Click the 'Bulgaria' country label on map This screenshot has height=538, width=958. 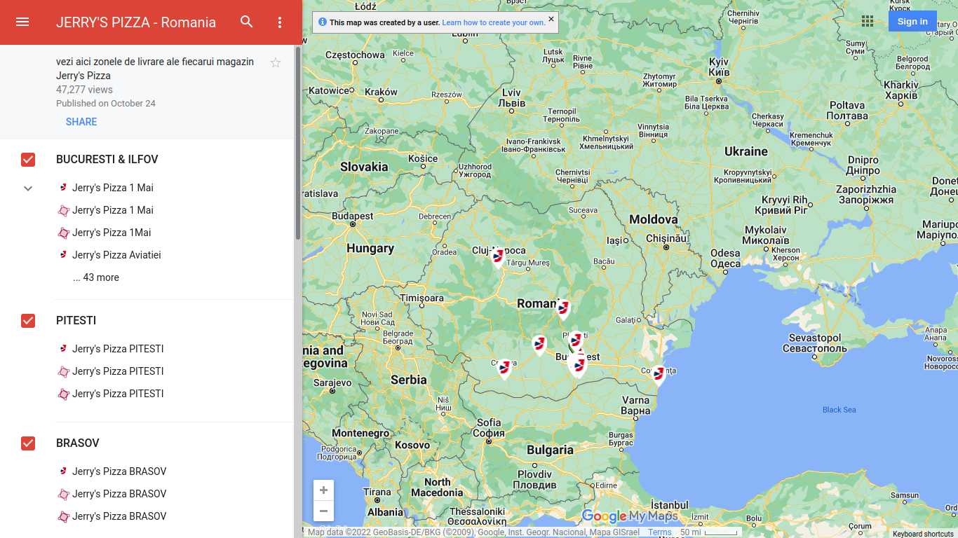coord(550,450)
